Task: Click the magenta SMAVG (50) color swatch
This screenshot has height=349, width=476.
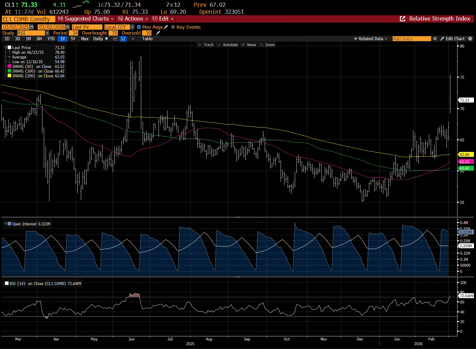Action: [x=9, y=66]
